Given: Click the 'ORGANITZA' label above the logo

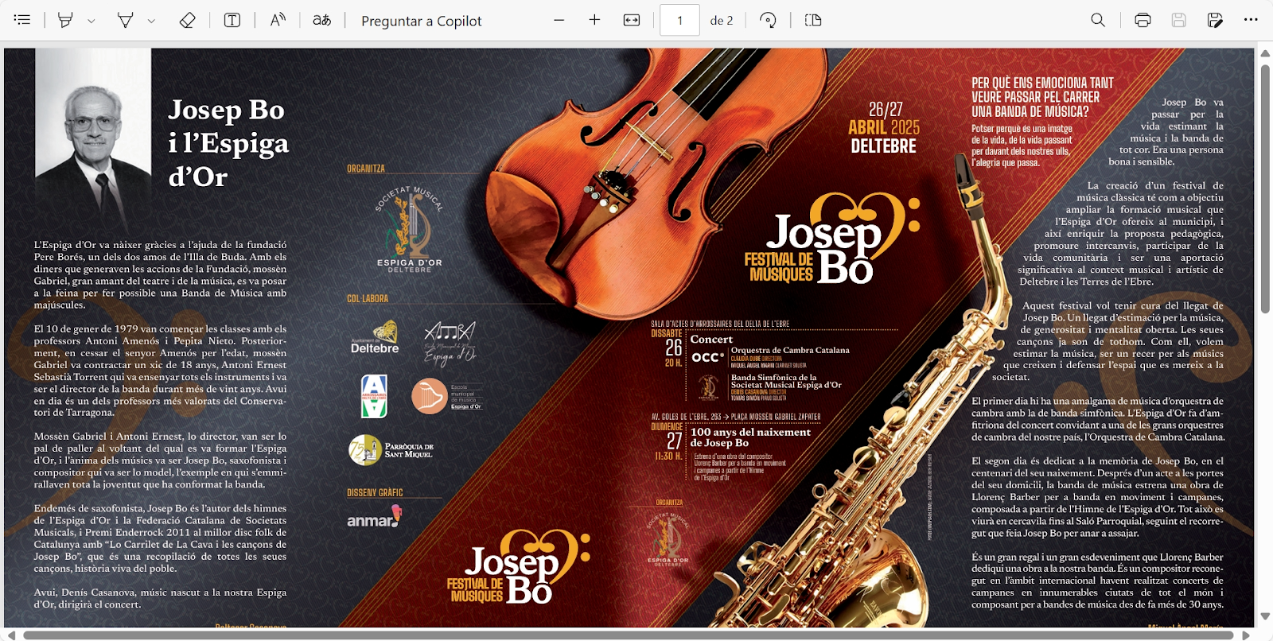Looking at the screenshot, I should [x=366, y=169].
